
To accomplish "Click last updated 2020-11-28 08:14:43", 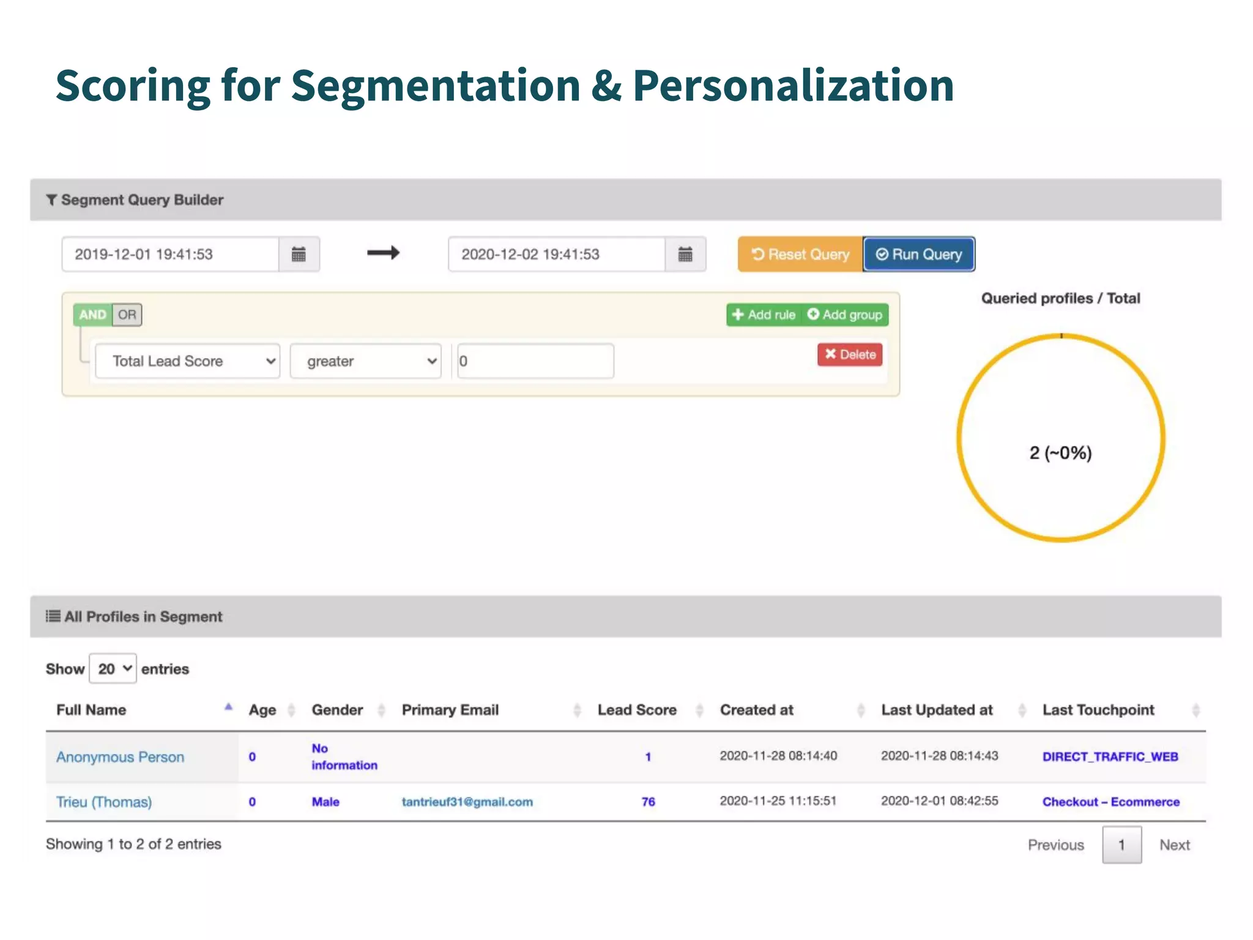I will (x=939, y=756).
